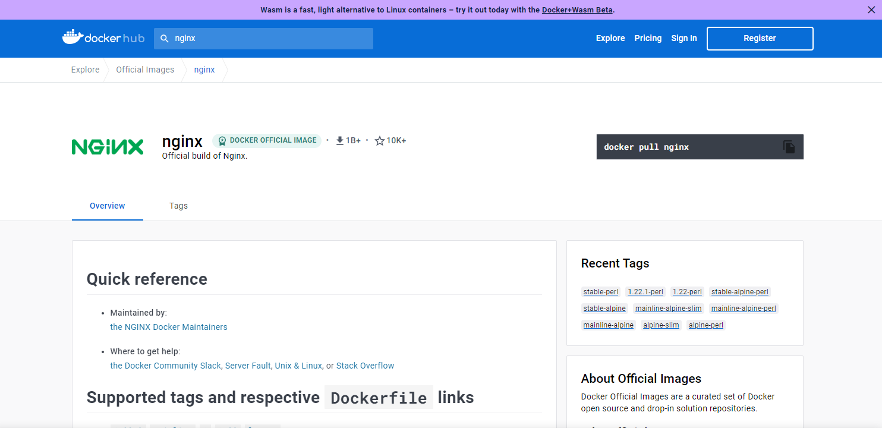The image size is (882, 428).
Task: Open the NGINX Docker Maintainers link
Action: (169, 327)
